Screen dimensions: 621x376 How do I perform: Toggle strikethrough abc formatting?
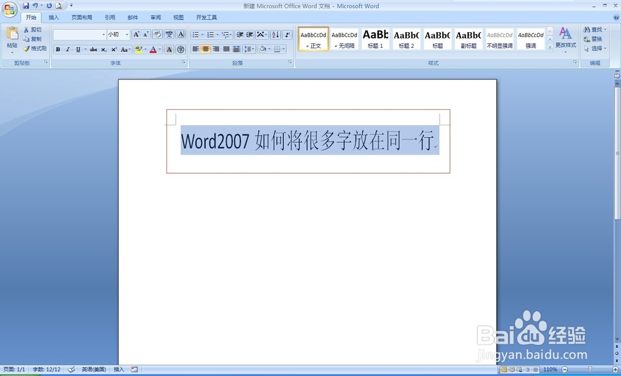[94, 50]
